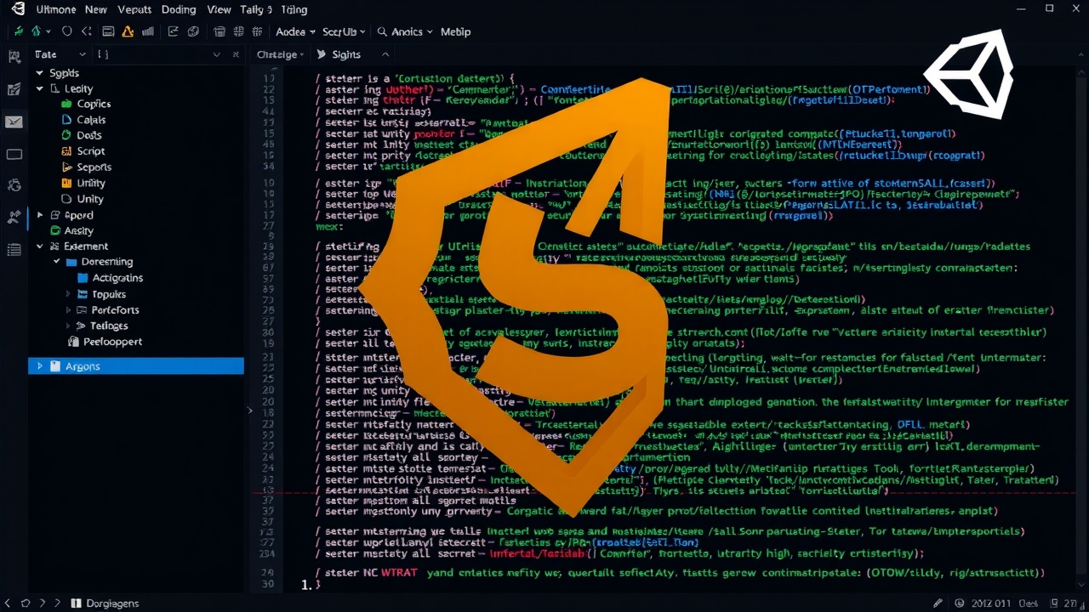Click the search magnifier next to Anoics
The width and height of the screenshot is (1089, 612).
coord(382,31)
